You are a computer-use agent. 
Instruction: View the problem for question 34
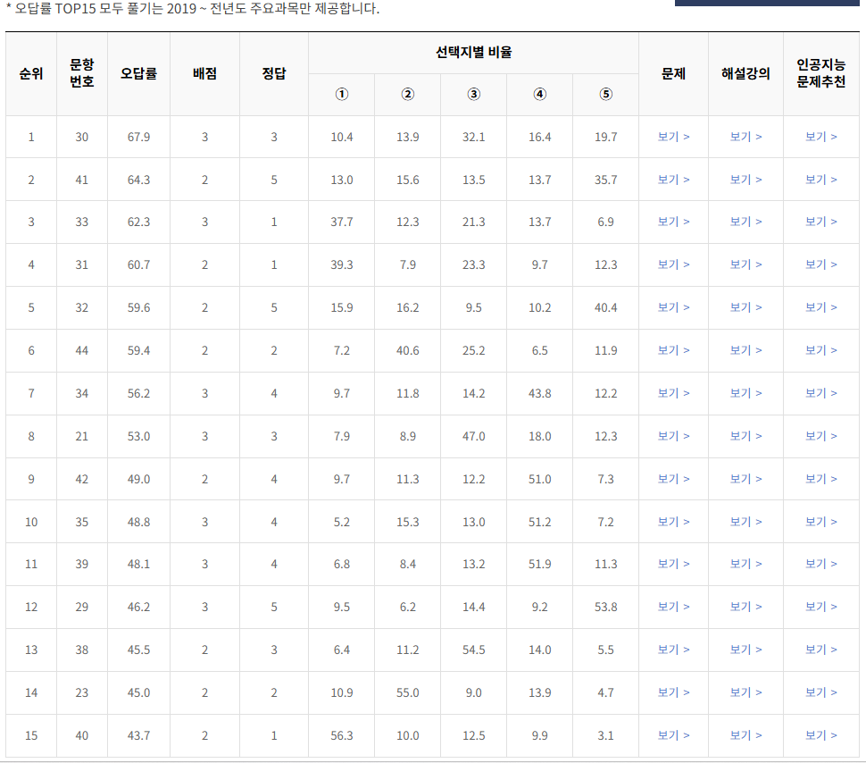tap(672, 393)
